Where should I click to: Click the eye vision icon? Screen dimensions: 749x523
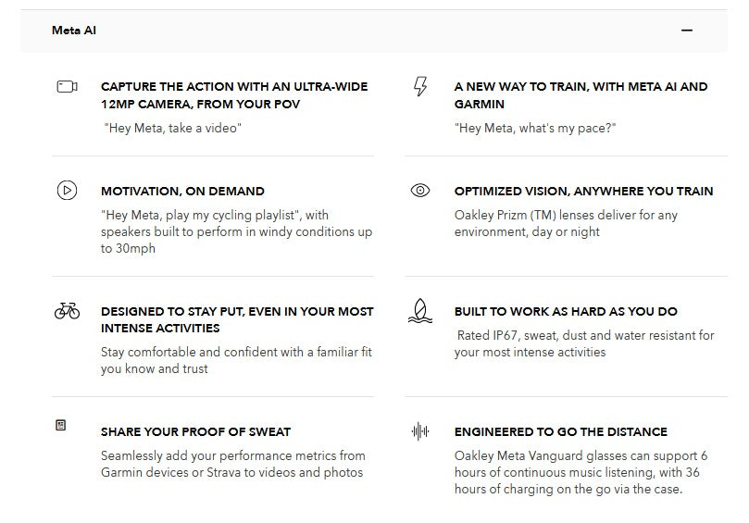(x=420, y=191)
